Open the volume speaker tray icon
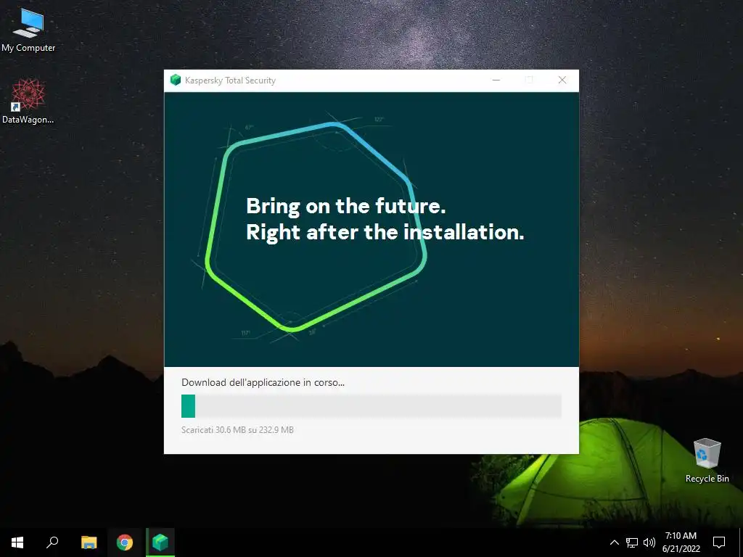 pos(649,542)
